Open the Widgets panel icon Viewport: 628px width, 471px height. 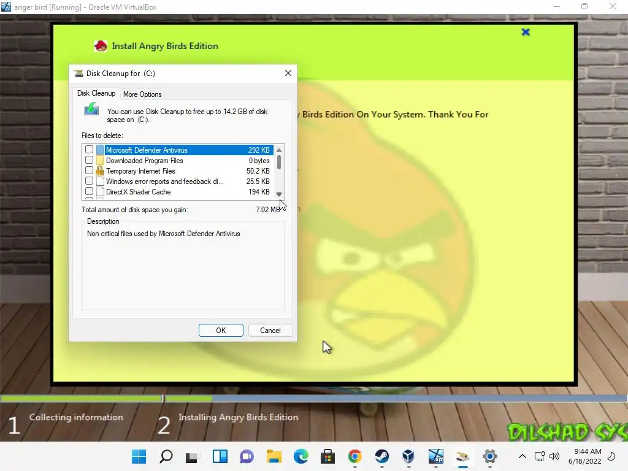tap(220, 456)
